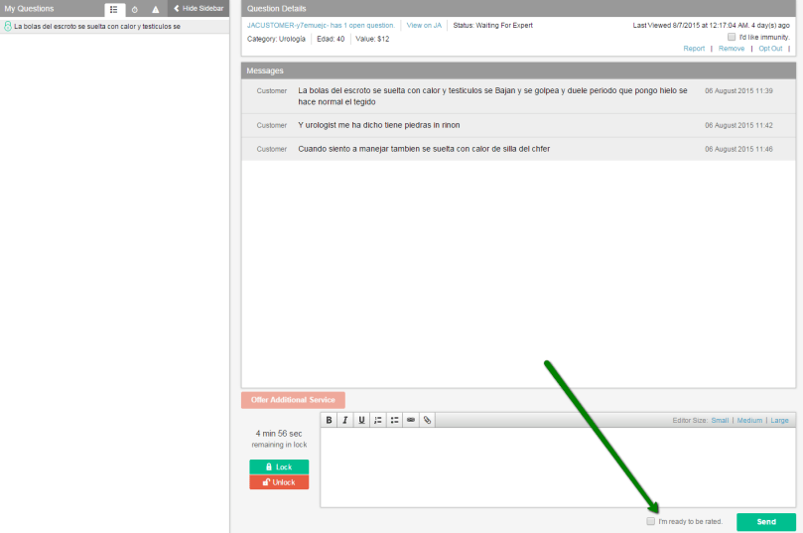Image resolution: width=803 pixels, height=533 pixels.
Task: Click the green Lock button
Action: pyautogui.click(x=279, y=466)
